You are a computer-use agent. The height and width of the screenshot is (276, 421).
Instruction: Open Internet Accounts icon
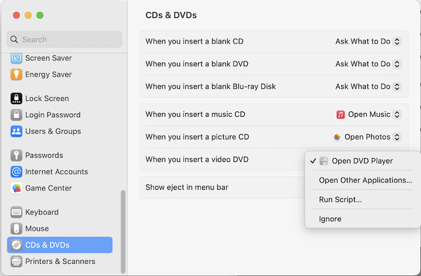(x=16, y=172)
